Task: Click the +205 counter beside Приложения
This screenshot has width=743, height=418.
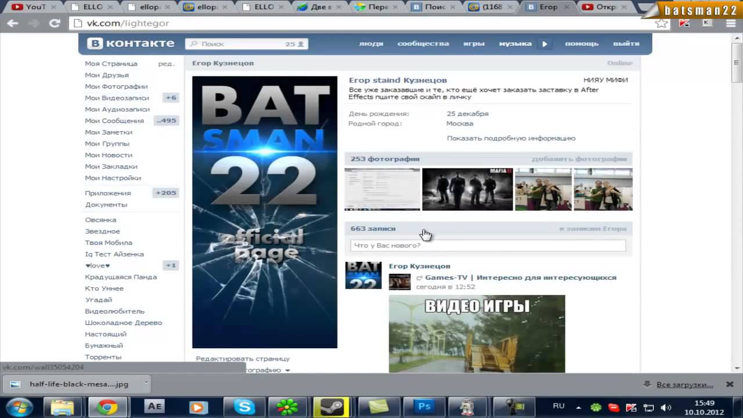Action: tap(165, 193)
